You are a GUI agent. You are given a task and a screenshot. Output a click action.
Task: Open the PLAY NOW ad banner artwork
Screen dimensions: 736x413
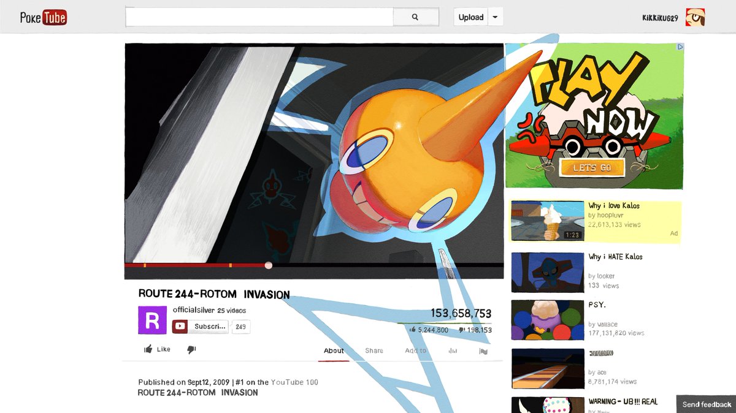point(594,115)
